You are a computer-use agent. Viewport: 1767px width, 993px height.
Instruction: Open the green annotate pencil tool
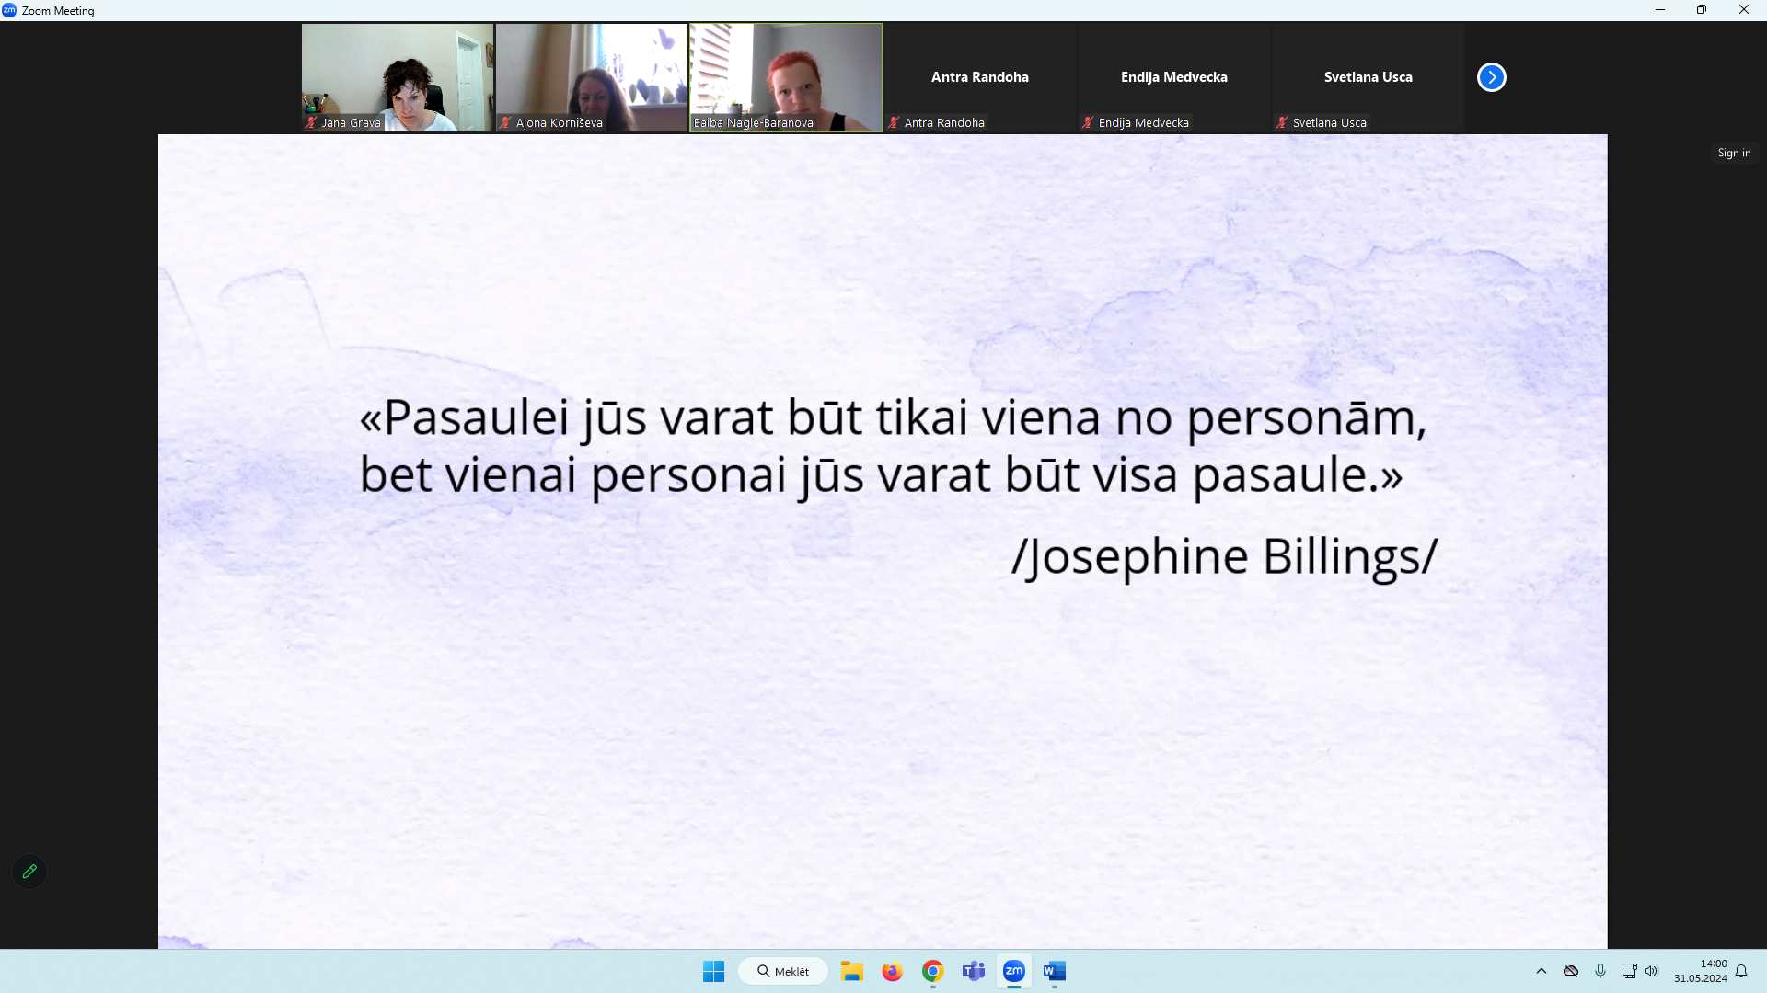(29, 871)
